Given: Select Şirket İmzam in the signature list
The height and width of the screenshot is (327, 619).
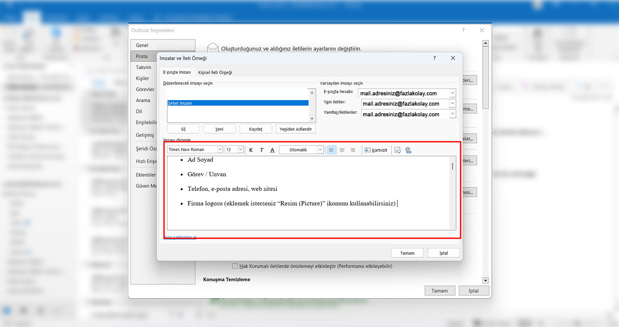Looking at the screenshot, I should 238,103.
